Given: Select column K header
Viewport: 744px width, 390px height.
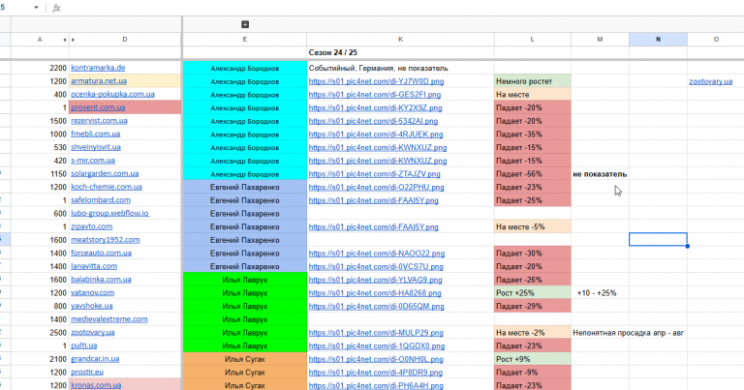Looking at the screenshot, I should point(400,40).
